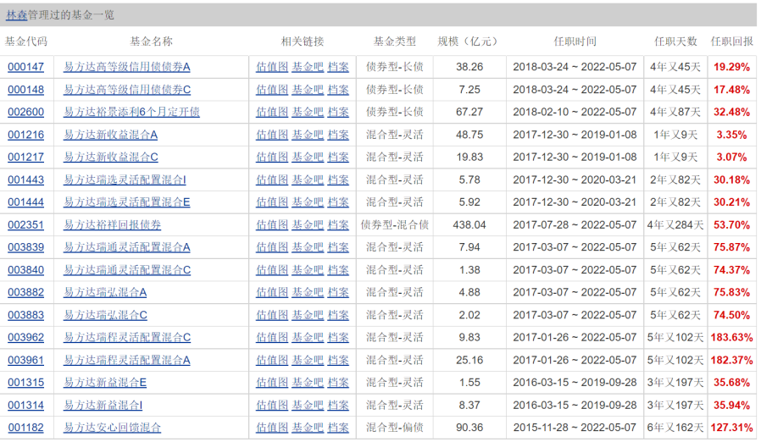This screenshot has height=442, width=761.
Task: Click the 规模（亿元） column header
Action: coord(468,41)
